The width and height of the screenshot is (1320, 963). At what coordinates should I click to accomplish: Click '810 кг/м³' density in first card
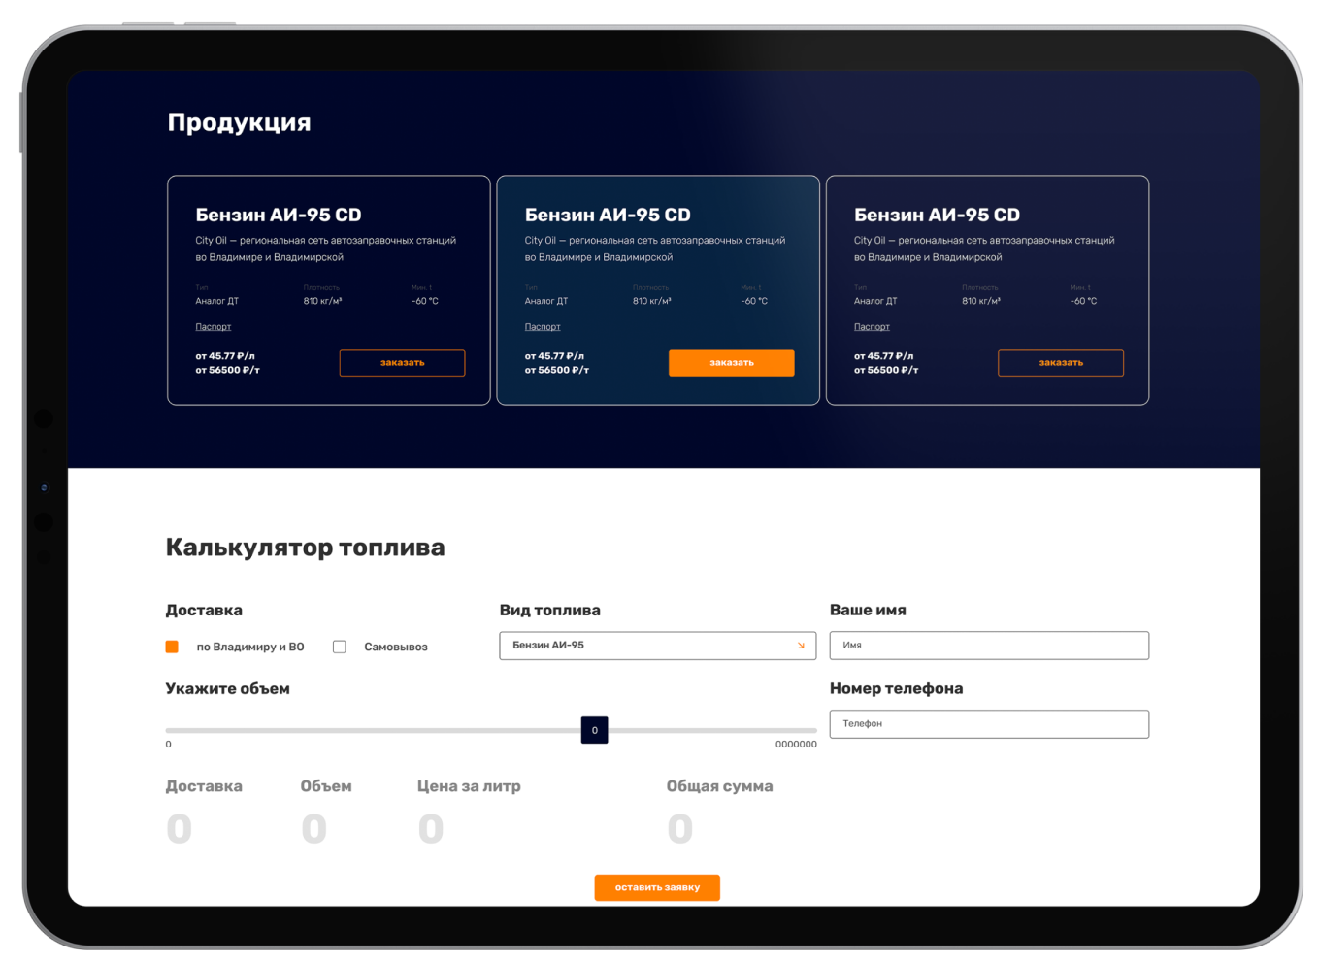coord(322,301)
